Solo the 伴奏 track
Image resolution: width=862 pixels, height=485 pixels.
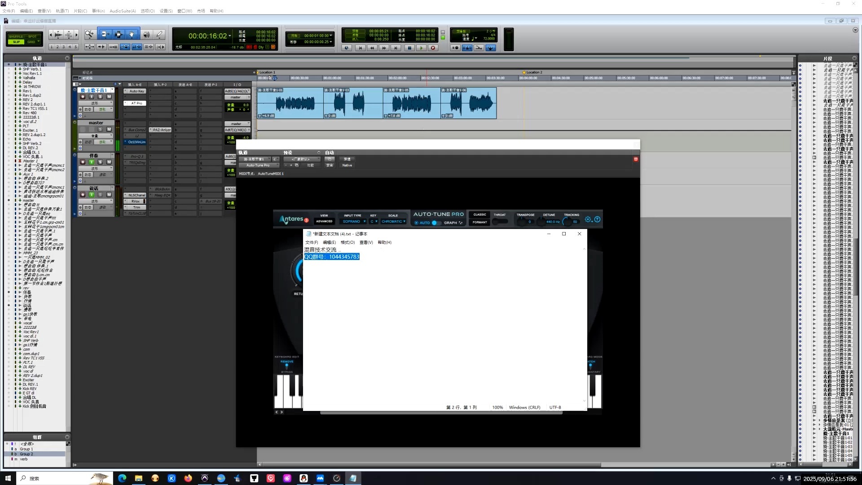(100, 162)
